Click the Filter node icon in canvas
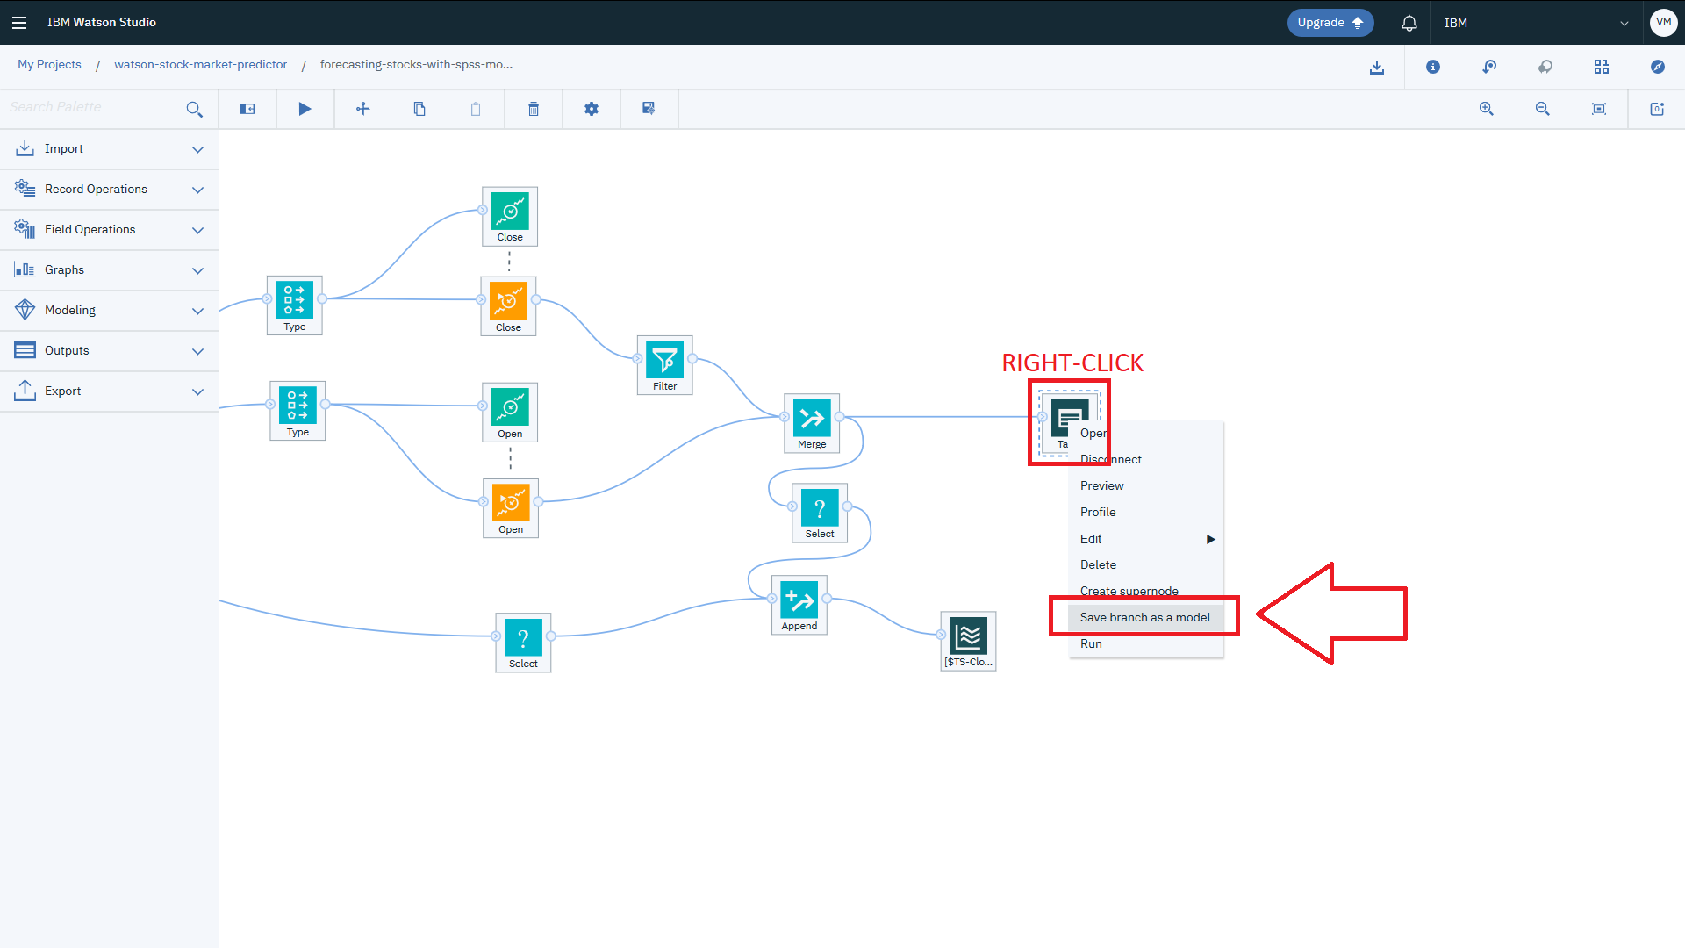This screenshot has width=1685, height=948. [664, 359]
